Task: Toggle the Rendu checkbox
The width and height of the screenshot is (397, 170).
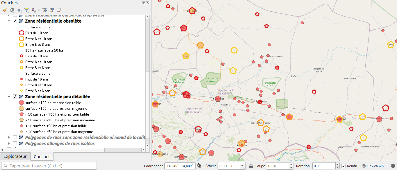Action: (x=343, y=166)
